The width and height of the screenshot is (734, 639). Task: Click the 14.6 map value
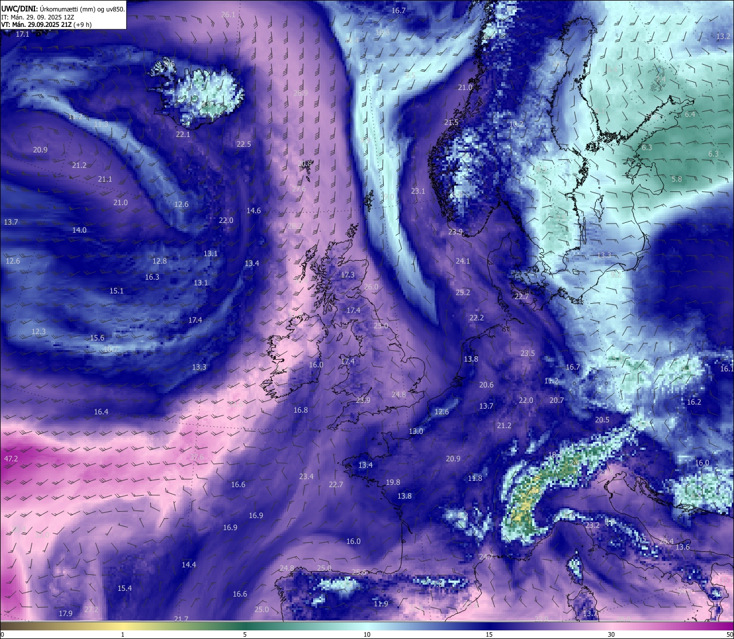click(x=253, y=210)
